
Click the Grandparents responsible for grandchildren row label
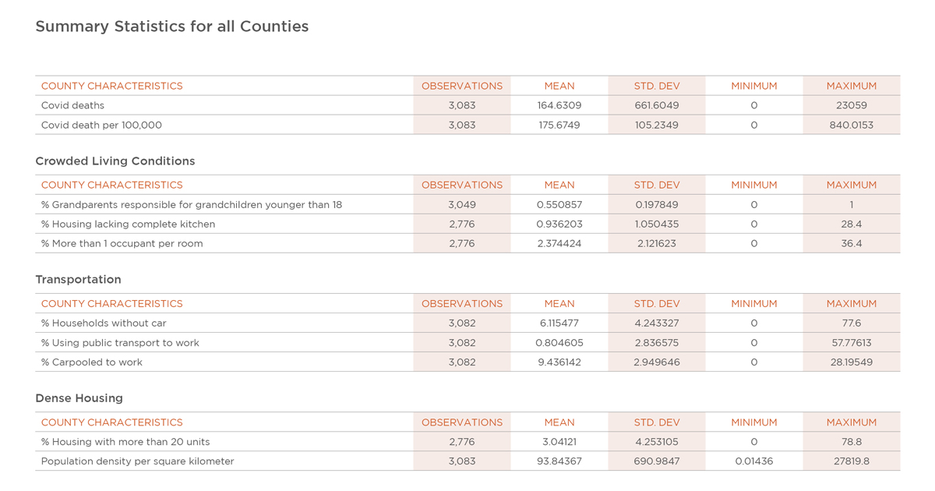pyautogui.click(x=192, y=204)
